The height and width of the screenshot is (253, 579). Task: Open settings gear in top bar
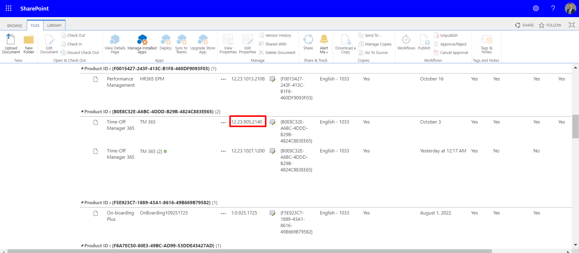click(536, 8)
